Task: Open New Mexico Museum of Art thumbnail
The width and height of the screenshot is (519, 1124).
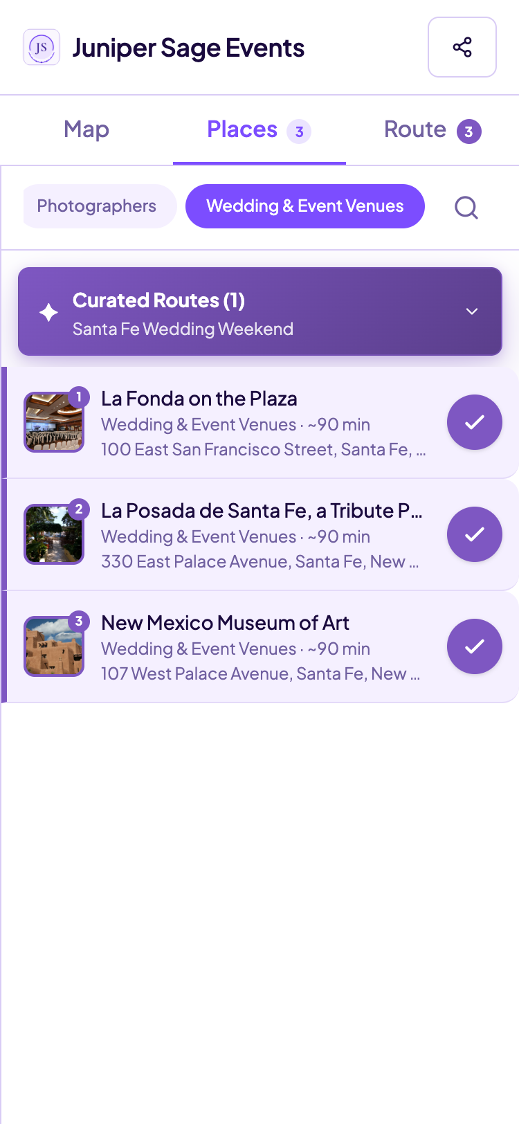Action: 54,646
